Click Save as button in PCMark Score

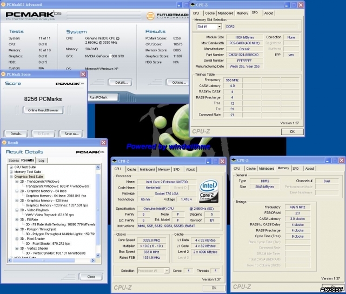click(x=71, y=133)
